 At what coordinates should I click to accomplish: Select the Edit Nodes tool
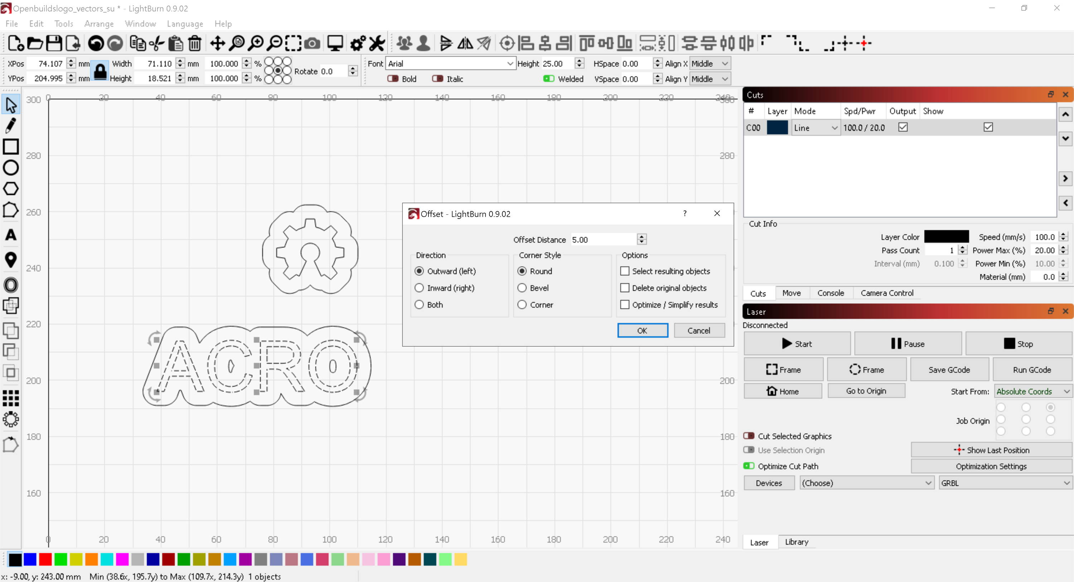[x=11, y=210]
